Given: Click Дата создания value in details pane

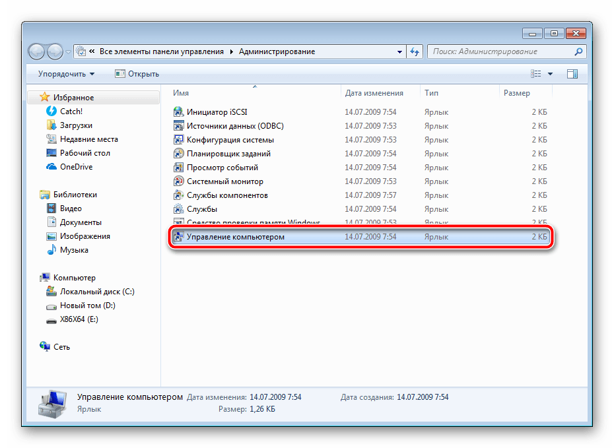Looking at the screenshot, I should (423, 397).
